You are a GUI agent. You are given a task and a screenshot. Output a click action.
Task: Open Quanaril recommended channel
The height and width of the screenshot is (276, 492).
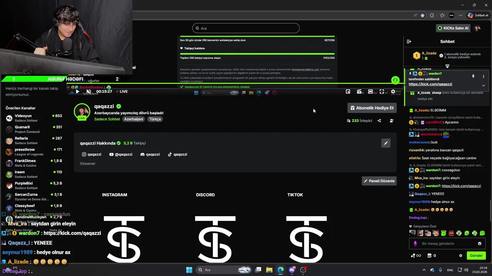(x=33, y=129)
